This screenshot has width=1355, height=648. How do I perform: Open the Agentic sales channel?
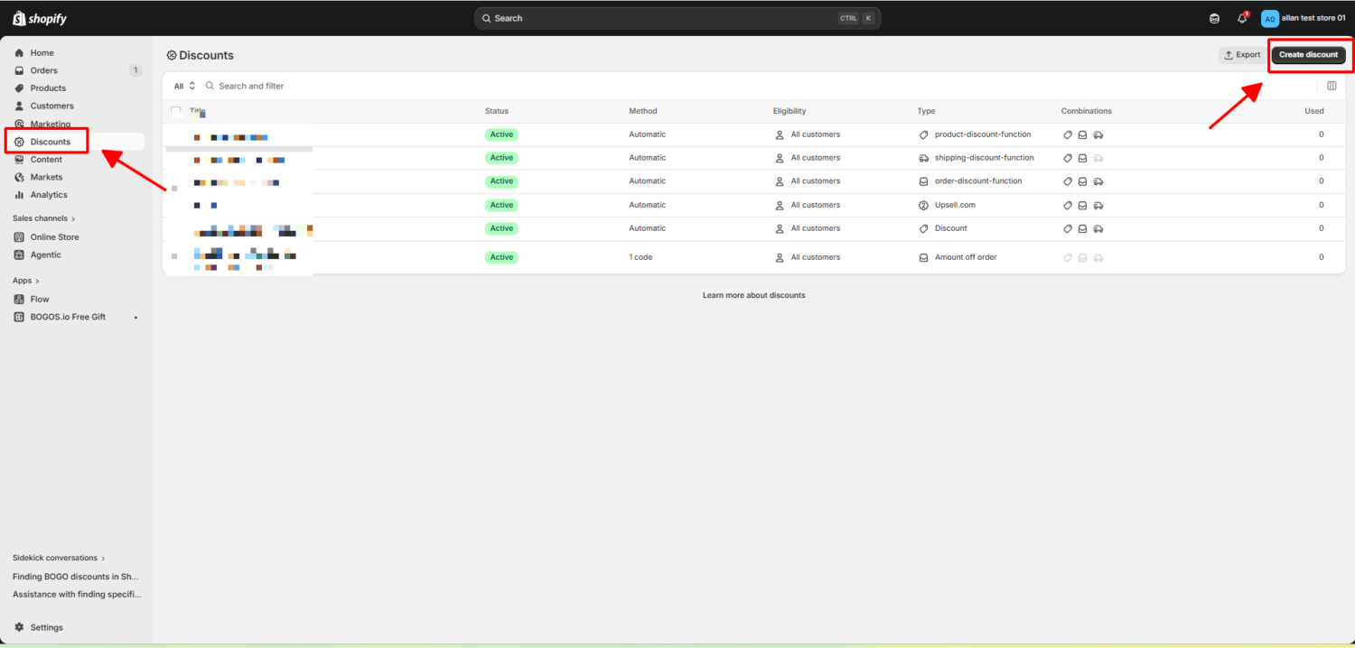[45, 255]
